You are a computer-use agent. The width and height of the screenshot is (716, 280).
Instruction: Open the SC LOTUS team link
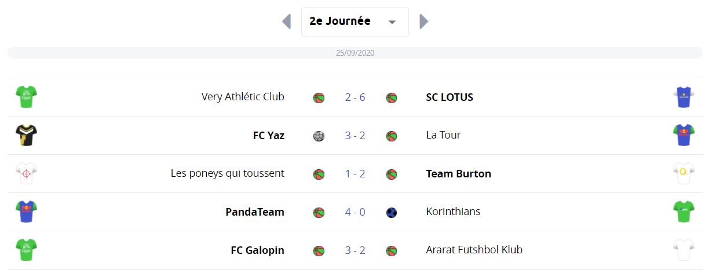click(450, 97)
